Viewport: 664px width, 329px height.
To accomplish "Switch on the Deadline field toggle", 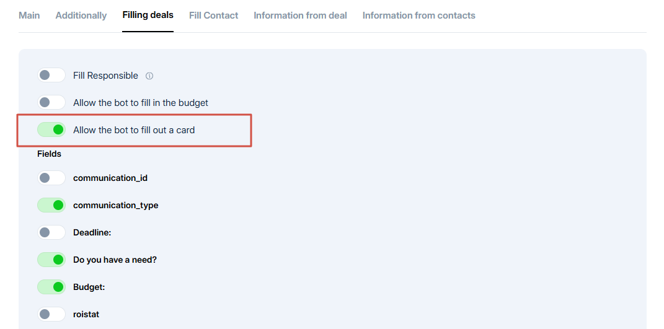I will [x=51, y=232].
